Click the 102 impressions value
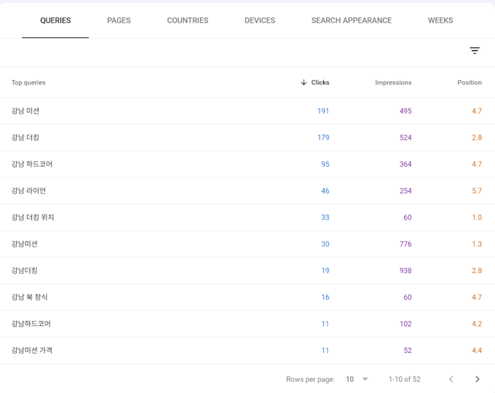The height and width of the screenshot is (393, 495). click(405, 324)
